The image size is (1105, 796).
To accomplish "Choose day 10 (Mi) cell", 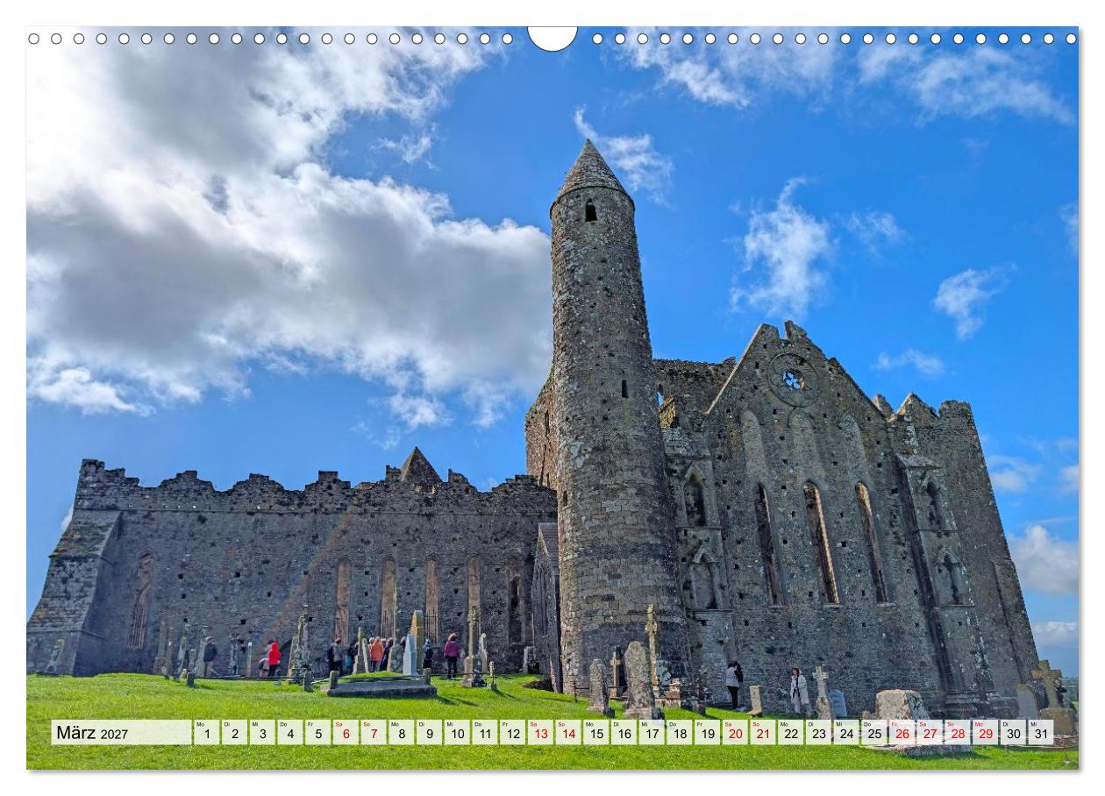I will click(x=457, y=733).
